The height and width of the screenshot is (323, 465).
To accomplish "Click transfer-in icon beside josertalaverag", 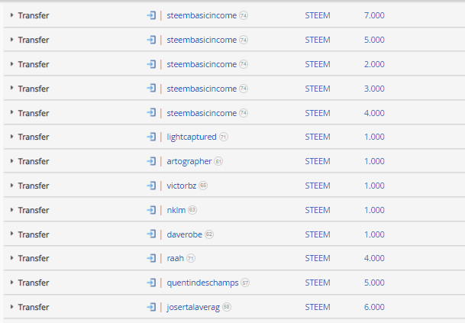I will (151, 307).
